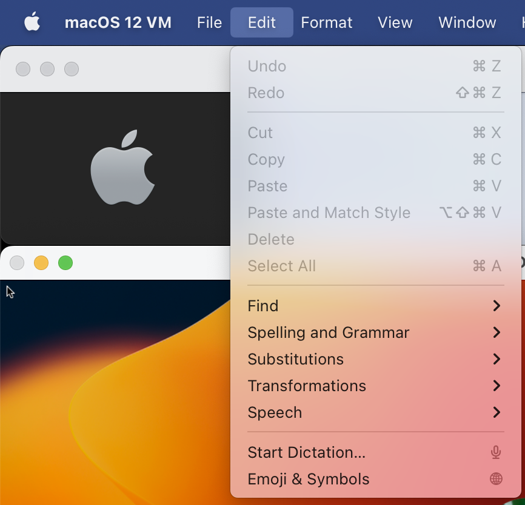The image size is (525, 505).
Task: Click the Delete menu entry
Action: (376, 239)
